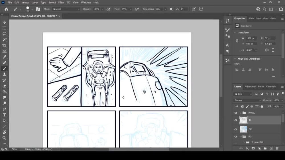Screen dimensions: 285x160
Task: Expand the PANEL group
Action: click(x=241, y=113)
